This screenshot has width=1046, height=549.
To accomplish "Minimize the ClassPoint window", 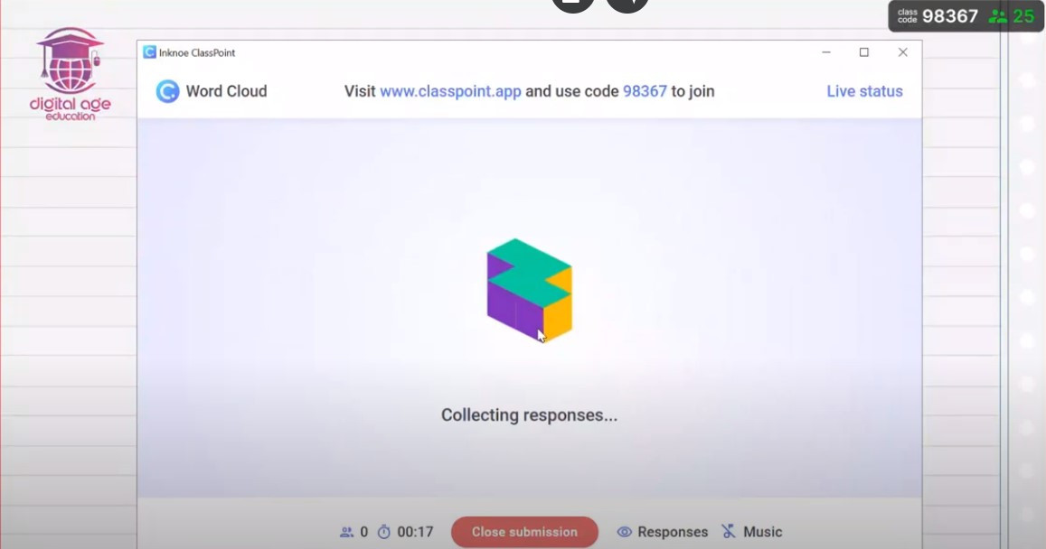I will [825, 52].
